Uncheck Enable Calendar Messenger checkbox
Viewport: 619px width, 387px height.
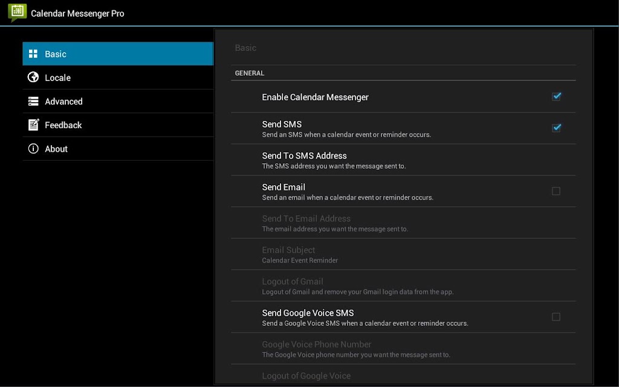pos(556,96)
